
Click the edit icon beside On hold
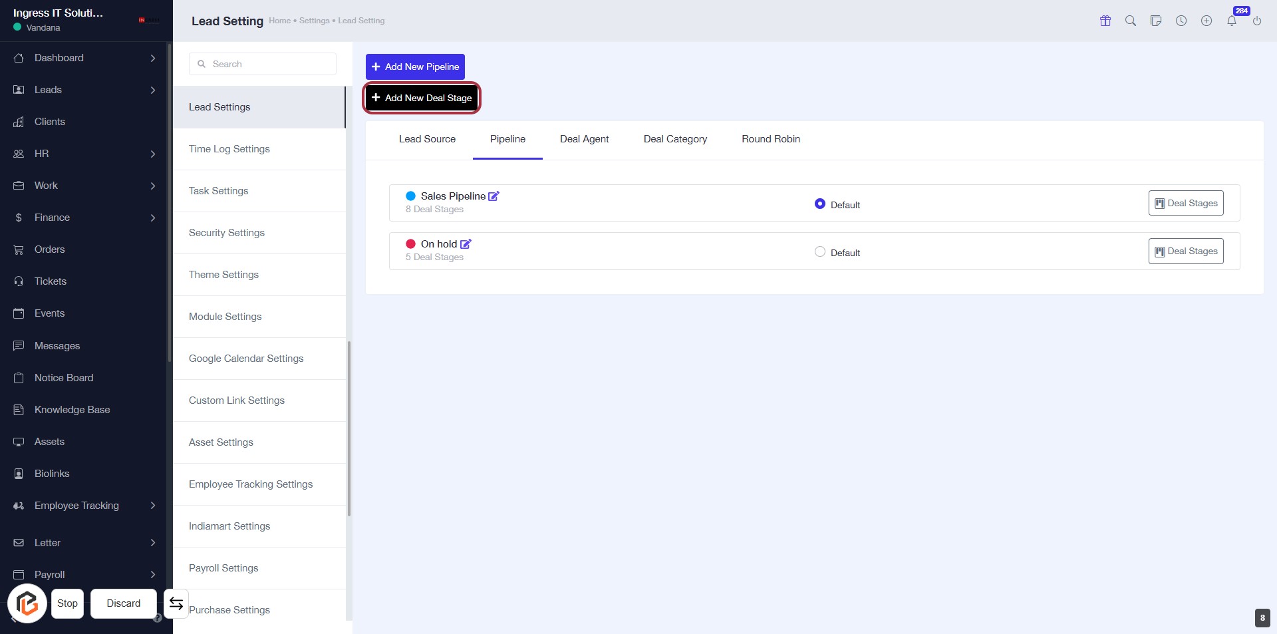tap(466, 244)
